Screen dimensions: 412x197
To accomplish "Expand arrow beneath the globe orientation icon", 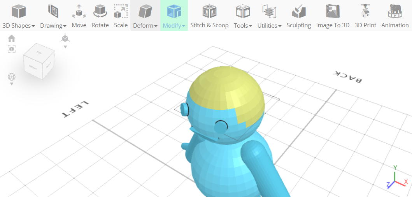I will point(12,84).
